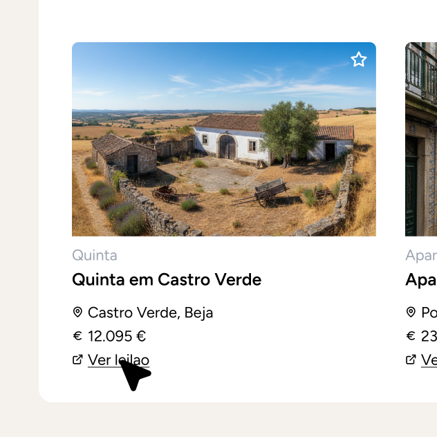Select the Castro Verde, Beja location text

[x=150, y=313]
